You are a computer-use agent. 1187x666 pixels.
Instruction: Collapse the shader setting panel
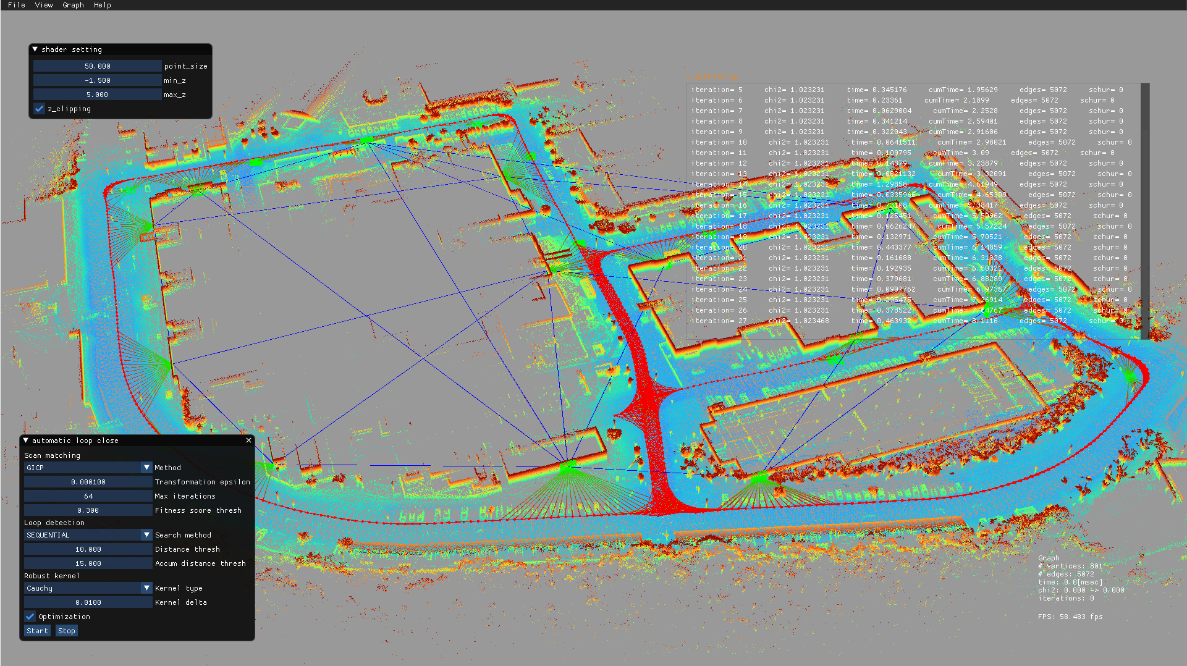(35, 49)
